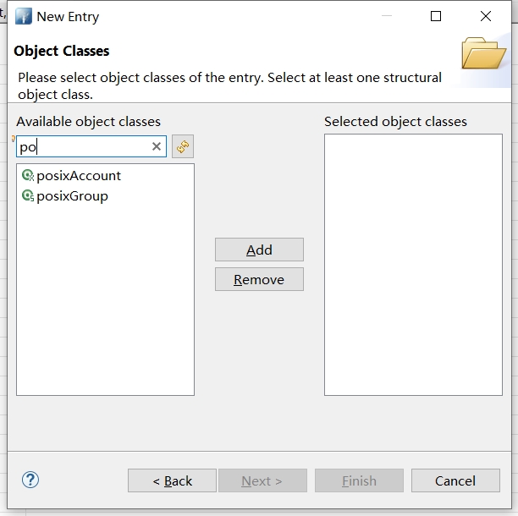Close the New Entry dialog window

click(x=486, y=17)
